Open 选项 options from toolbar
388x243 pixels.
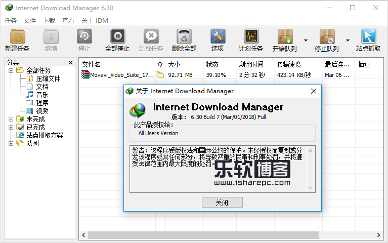tap(218, 36)
